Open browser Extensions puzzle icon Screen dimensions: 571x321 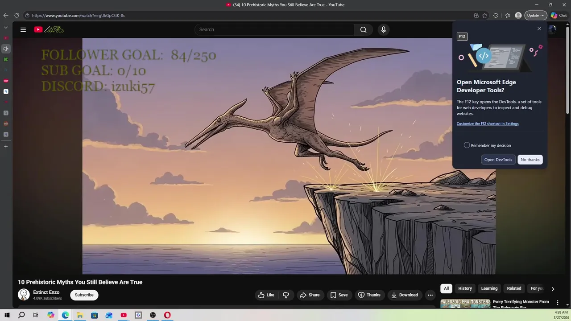(x=496, y=15)
